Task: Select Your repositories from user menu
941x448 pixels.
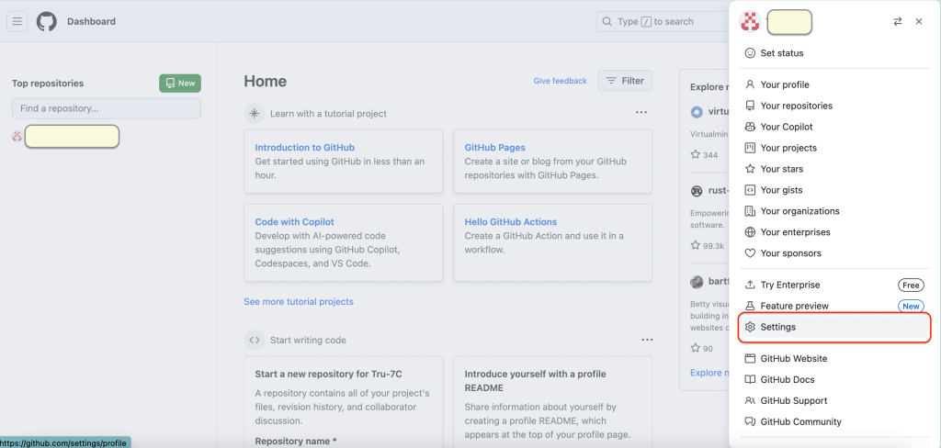Action: pos(796,106)
